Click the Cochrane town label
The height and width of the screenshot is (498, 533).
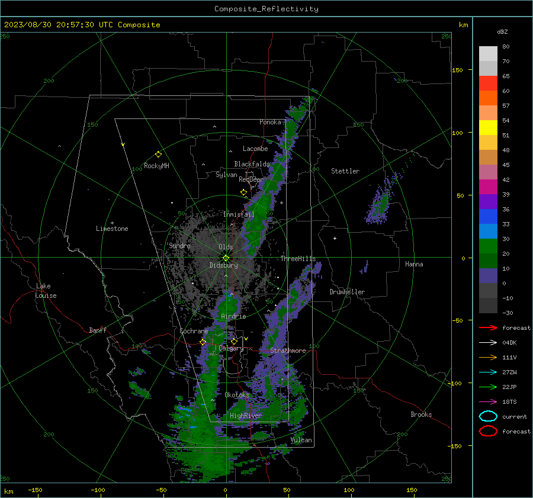(194, 331)
